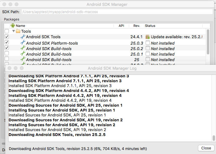Uncheck Android SDK Build-tools 25.0.2 checkbox
The image size is (216, 154).
(7, 48)
